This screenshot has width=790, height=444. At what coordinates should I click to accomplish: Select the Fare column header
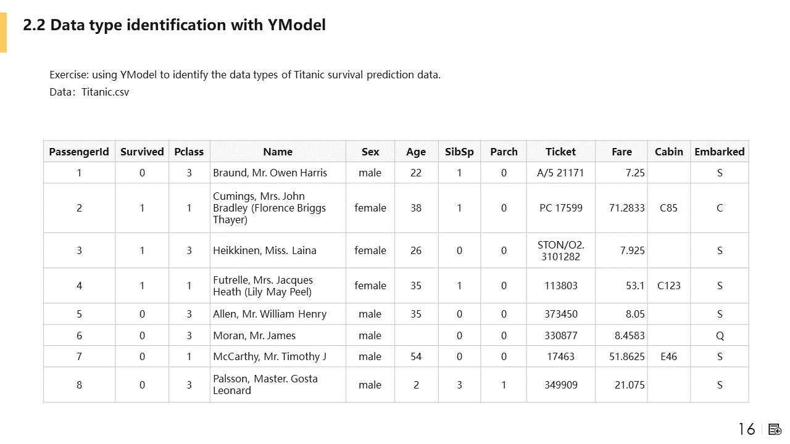(x=622, y=152)
